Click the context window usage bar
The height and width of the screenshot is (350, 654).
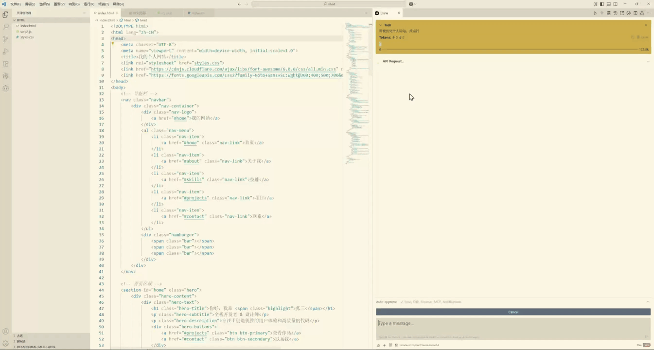pyautogui.click(x=510, y=49)
